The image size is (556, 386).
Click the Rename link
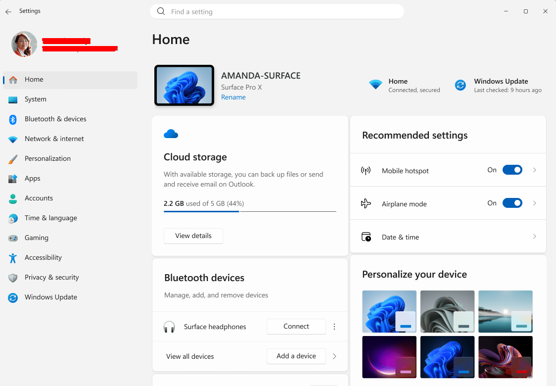pyautogui.click(x=233, y=97)
